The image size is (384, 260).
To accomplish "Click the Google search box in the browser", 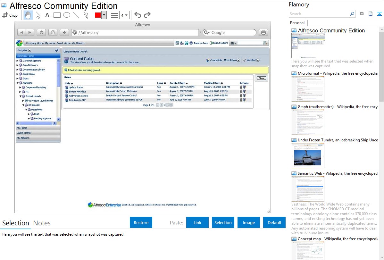I will tap(230, 32).
